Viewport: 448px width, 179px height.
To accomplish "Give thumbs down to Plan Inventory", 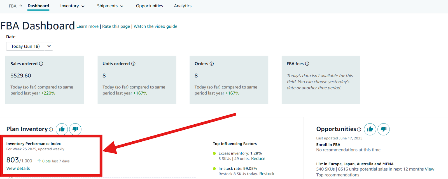I will click(75, 129).
